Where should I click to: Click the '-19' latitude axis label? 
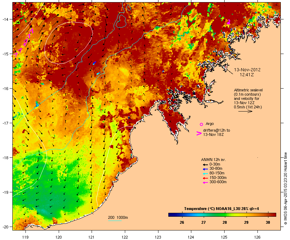5,192
